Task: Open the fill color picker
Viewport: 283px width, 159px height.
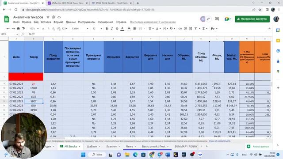Action: click(129, 28)
